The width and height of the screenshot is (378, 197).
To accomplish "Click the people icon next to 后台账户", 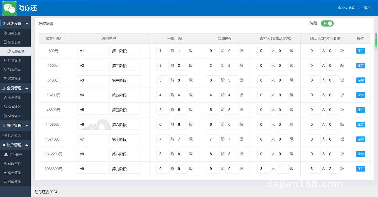I will click(6, 155).
